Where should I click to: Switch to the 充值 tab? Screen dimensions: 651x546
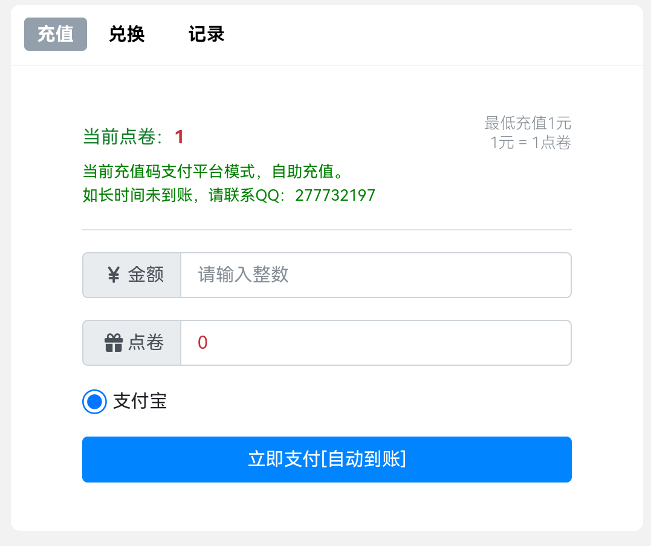coord(56,34)
